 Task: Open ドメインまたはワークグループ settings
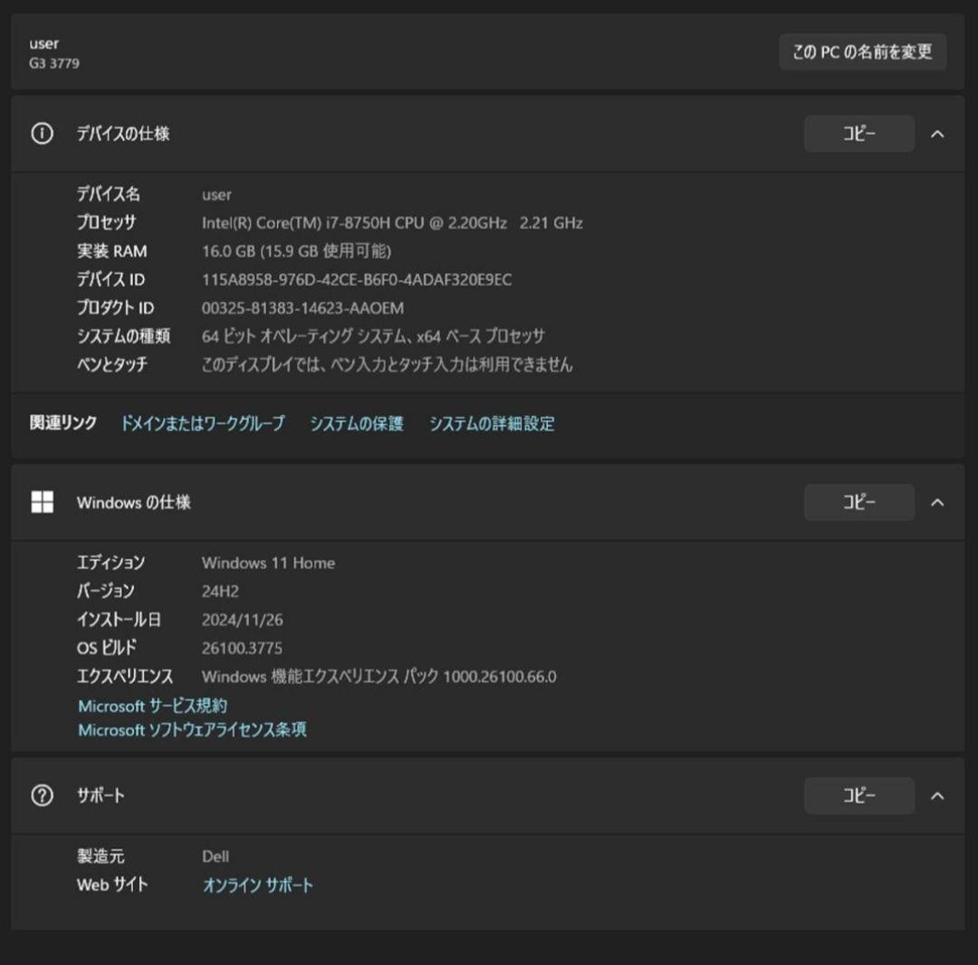point(201,422)
